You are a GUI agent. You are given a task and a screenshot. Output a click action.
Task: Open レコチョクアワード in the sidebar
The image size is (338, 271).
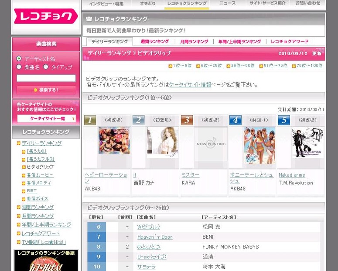click(41, 233)
